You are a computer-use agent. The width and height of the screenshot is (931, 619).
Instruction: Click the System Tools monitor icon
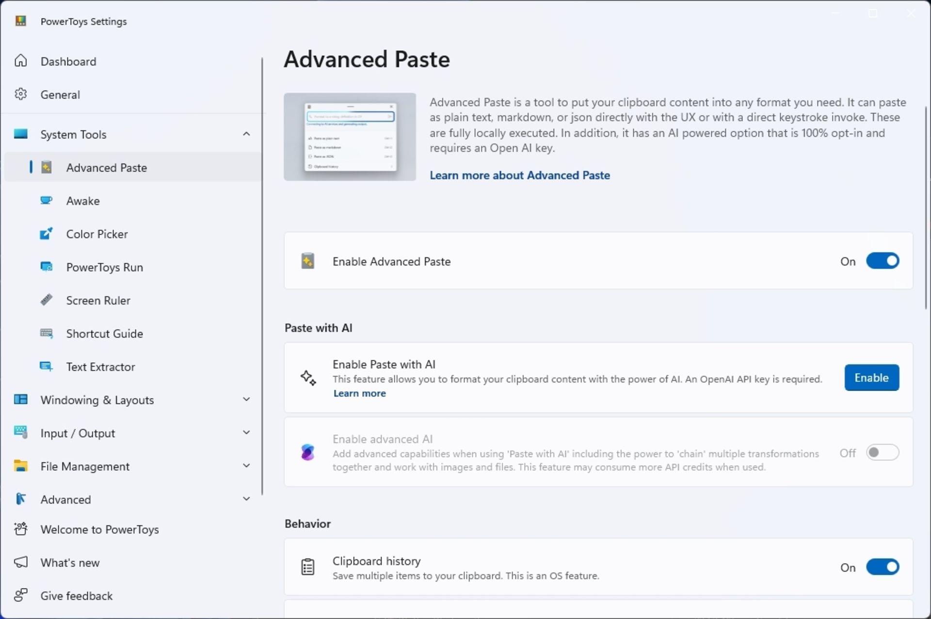(20, 134)
